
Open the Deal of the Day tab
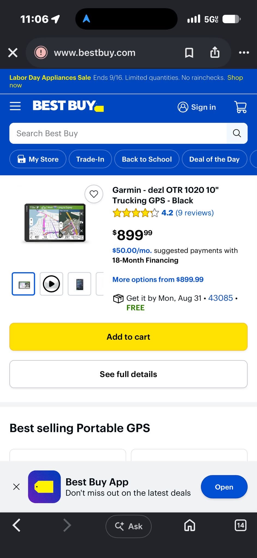pos(214,159)
